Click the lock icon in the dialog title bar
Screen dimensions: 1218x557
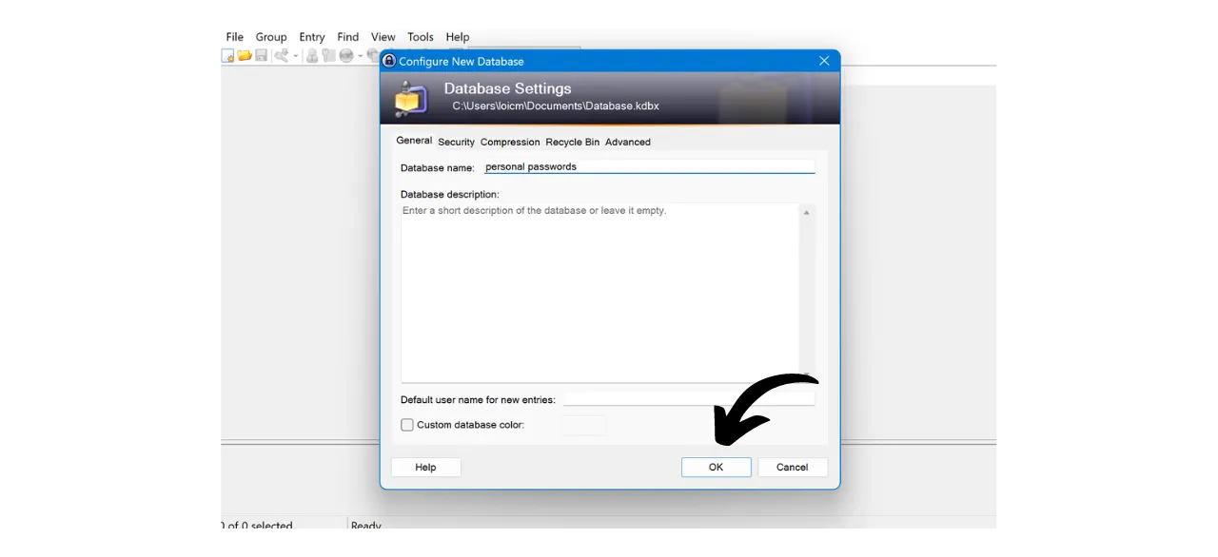coord(389,61)
